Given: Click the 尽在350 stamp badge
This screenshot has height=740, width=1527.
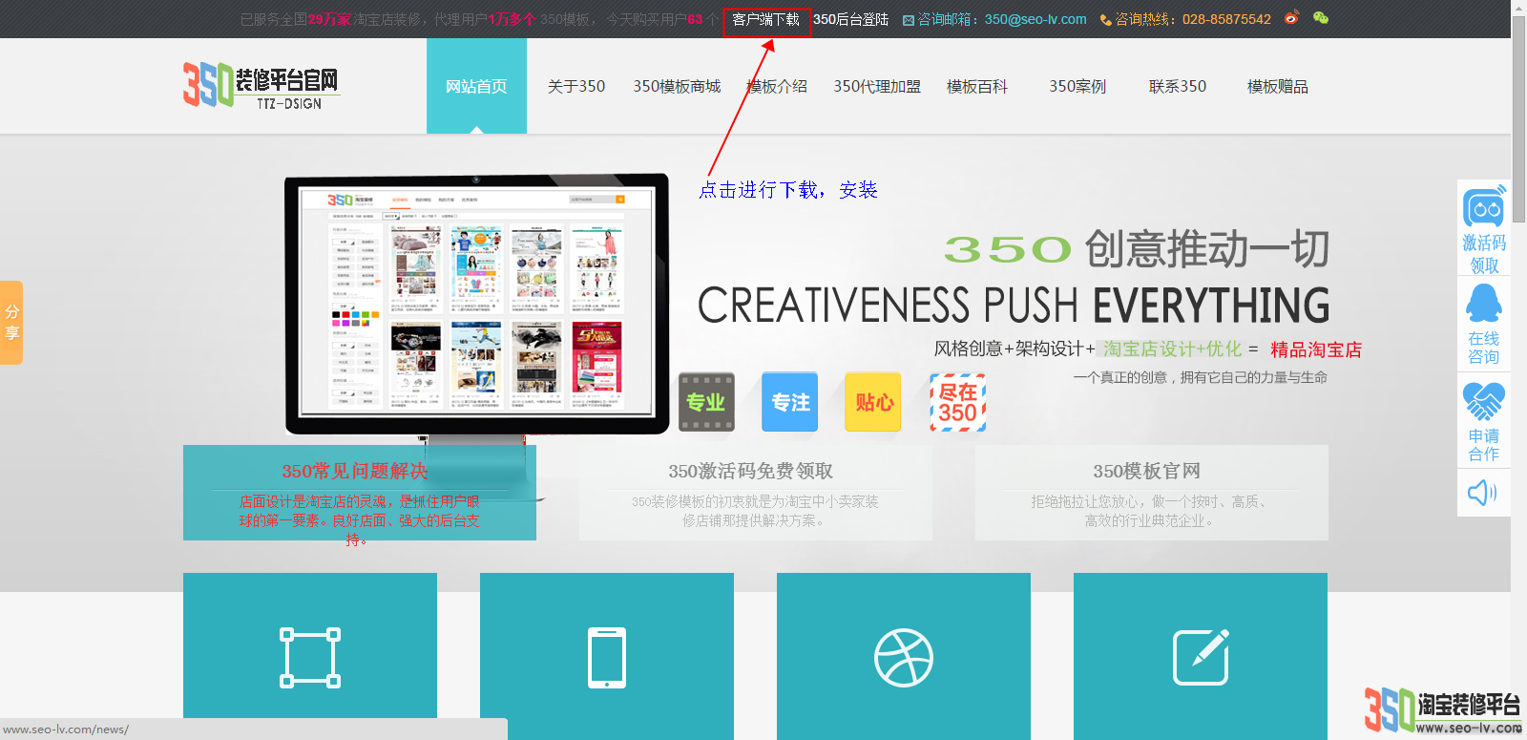Looking at the screenshot, I should coord(957,402).
